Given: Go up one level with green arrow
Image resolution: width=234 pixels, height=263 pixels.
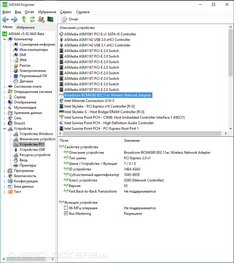Looking at the screenshot, I should click(x=24, y=19).
